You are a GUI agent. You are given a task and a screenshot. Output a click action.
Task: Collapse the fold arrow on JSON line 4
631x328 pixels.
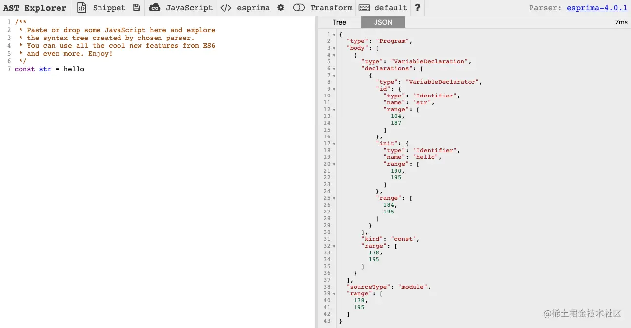click(334, 55)
